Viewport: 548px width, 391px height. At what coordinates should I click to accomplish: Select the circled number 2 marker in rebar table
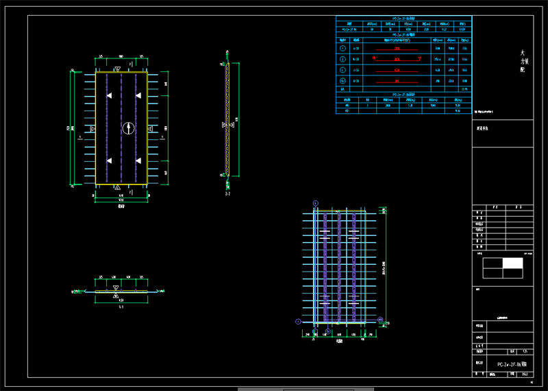click(343, 59)
